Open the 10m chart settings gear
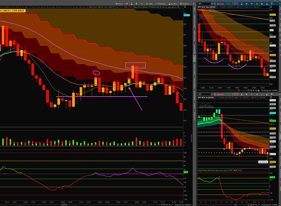 tap(246, 4)
